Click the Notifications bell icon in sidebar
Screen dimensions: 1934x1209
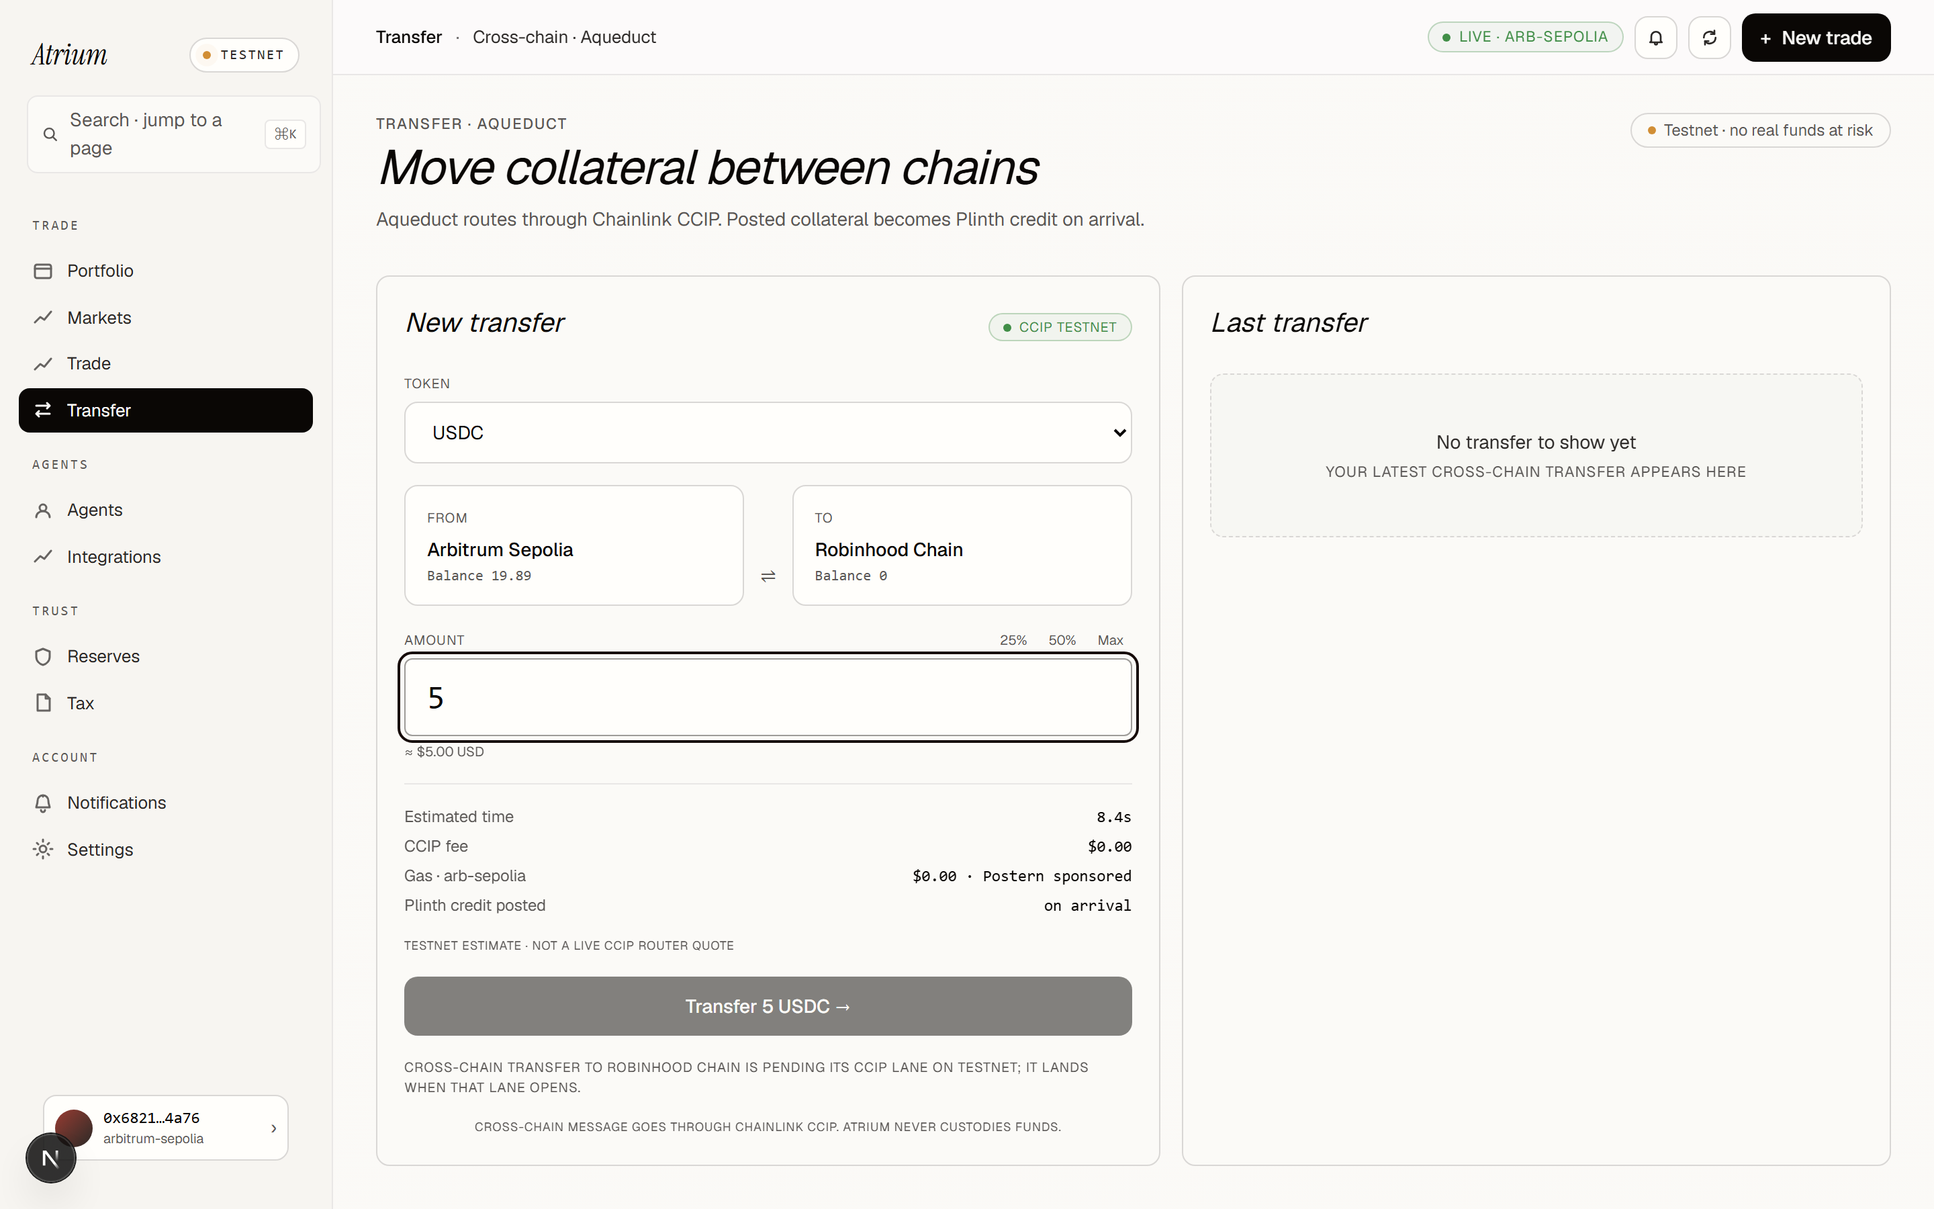[x=43, y=803]
